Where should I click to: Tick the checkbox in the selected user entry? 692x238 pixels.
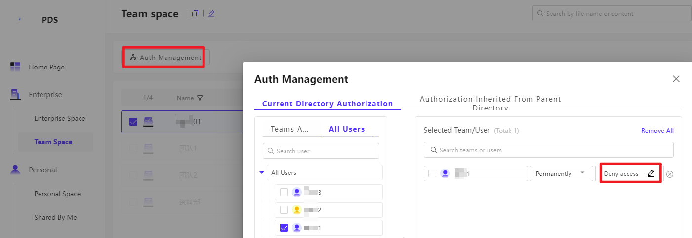(432, 173)
